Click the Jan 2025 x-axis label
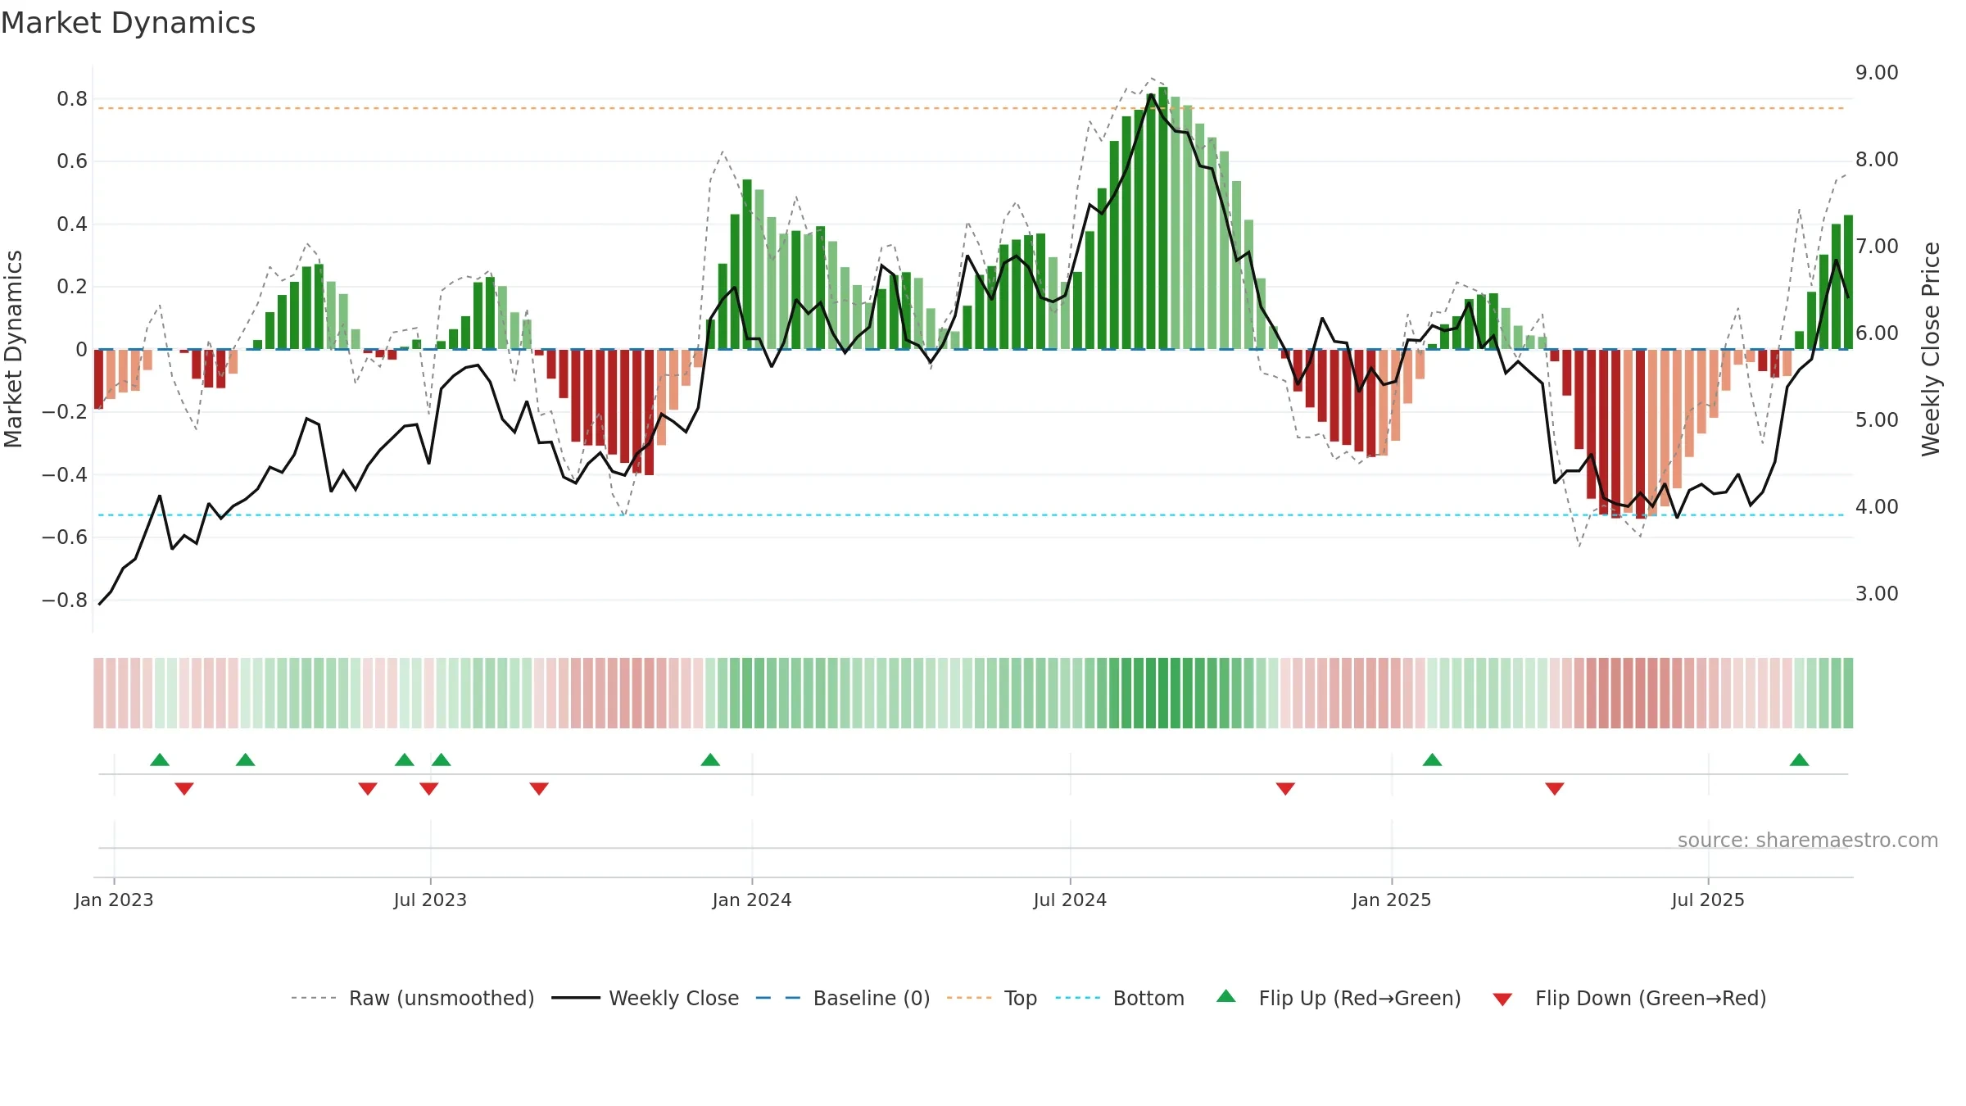This screenshot has width=1966, height=1106. (1392, 900)
